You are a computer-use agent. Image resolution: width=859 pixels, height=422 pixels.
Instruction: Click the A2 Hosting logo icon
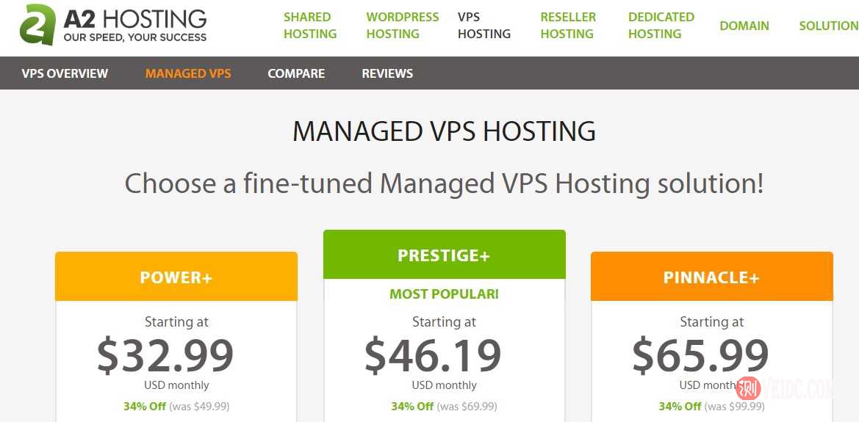tap(37, 25)
